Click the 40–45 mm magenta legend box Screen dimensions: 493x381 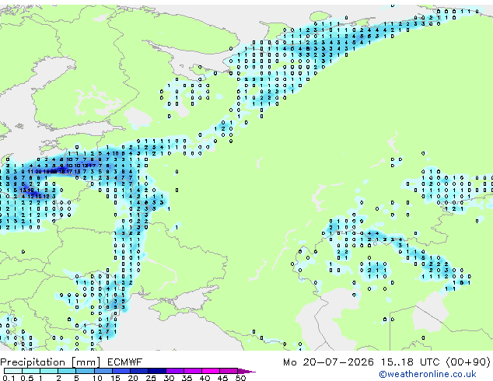click(x=211, y=371)
